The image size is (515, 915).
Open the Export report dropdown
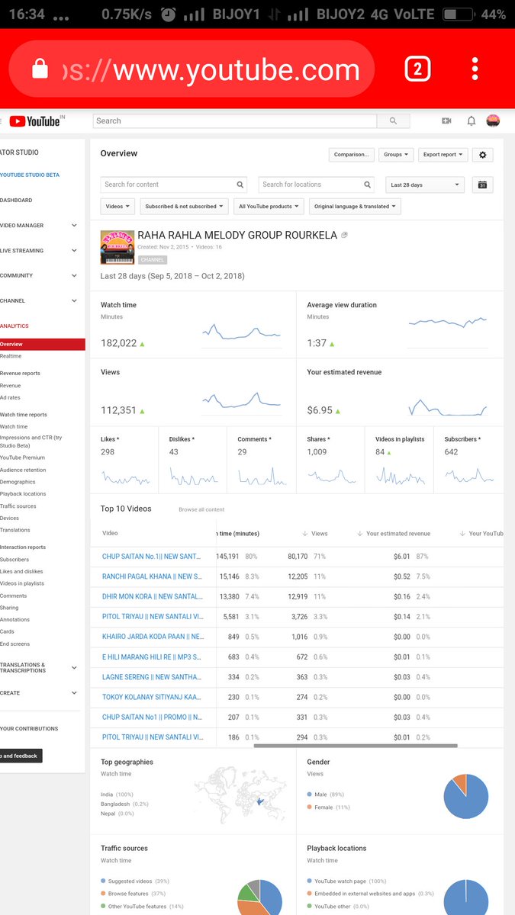tap(443, 154)
